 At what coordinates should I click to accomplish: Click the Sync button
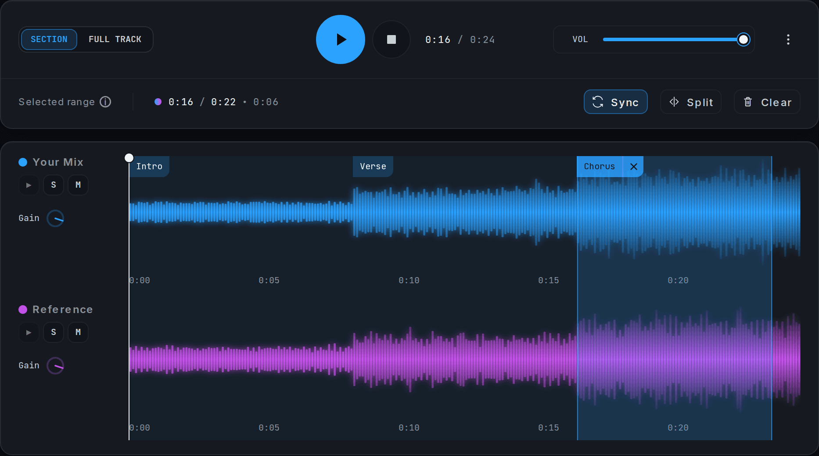[616, 102]
